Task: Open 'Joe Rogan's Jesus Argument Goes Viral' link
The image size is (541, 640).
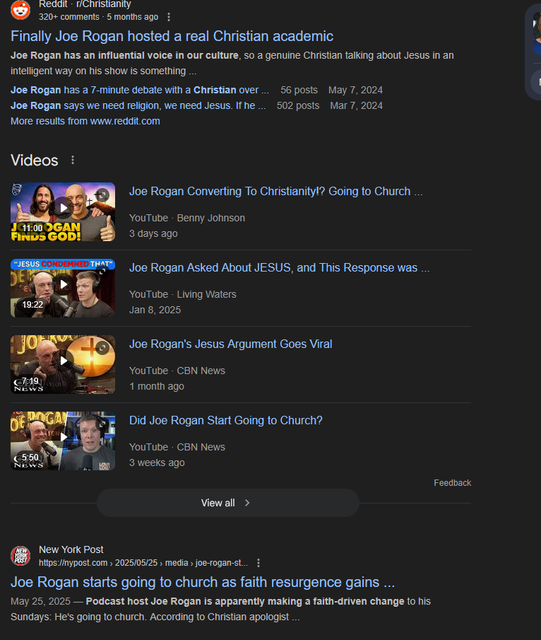Action: tap(231, 344)
